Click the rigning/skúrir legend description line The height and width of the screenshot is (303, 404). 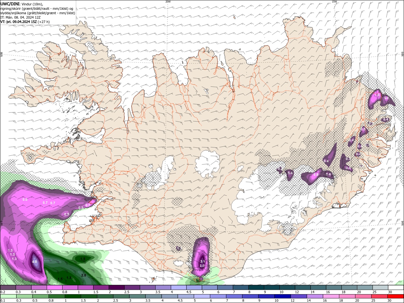[x=37, y=9]
